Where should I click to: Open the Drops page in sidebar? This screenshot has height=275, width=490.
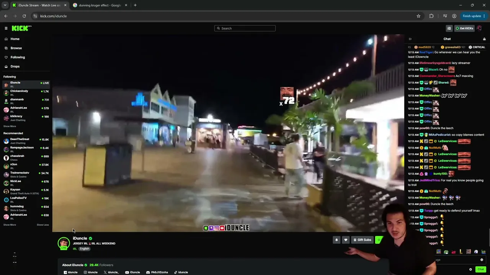[15, 66]
